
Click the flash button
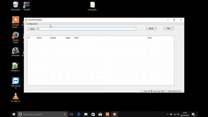click(x=169, y=28)
